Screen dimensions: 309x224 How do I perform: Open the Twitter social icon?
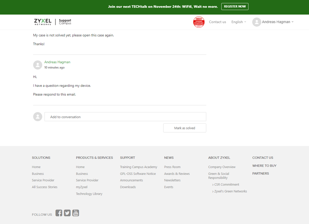(x=67, y=213)
